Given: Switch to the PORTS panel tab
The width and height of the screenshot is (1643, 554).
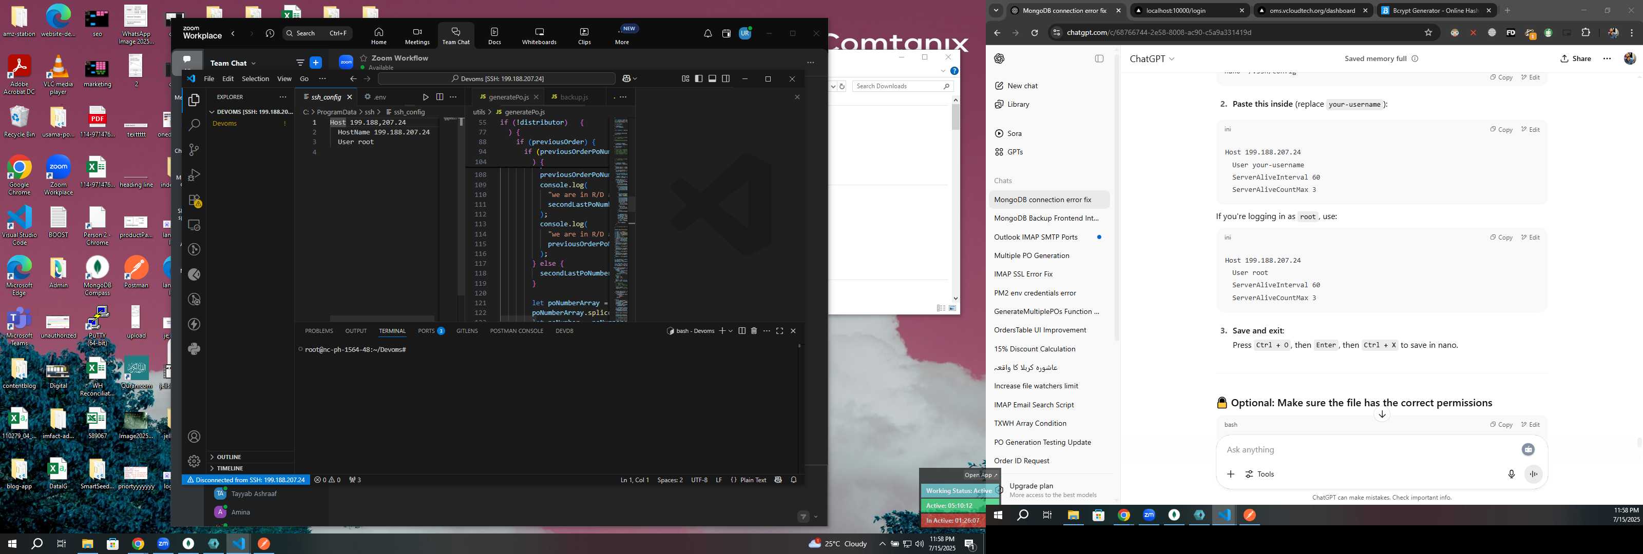Looking at the screenshot, I should (431, 331).
